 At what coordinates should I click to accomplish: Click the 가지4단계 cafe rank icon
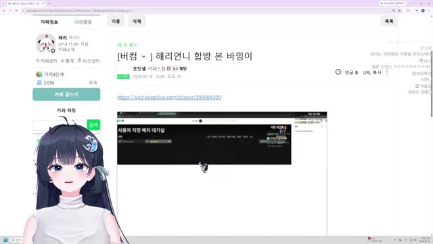point(39,74)
